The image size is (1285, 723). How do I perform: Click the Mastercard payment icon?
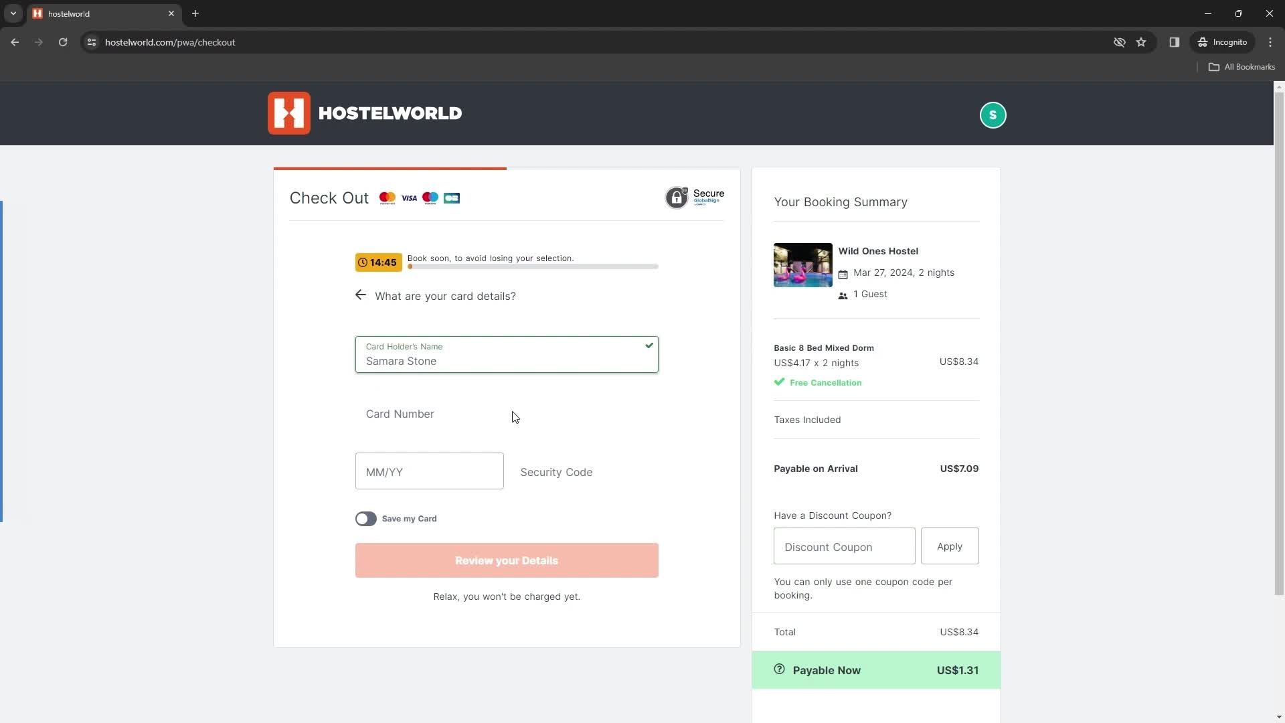pyautogui.click(x=387, y=197)
